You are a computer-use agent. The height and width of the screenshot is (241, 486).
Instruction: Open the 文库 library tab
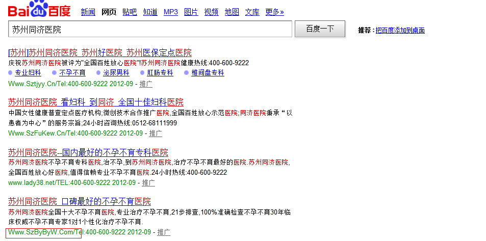[252, 12]
